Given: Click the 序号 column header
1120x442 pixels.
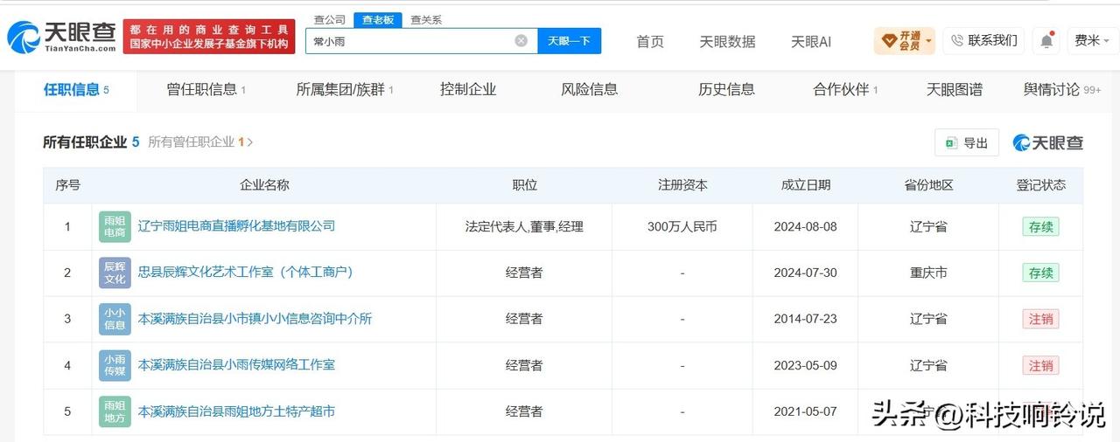Looking at the screenshot, I should pyautogui.click(x=67, y=185).
